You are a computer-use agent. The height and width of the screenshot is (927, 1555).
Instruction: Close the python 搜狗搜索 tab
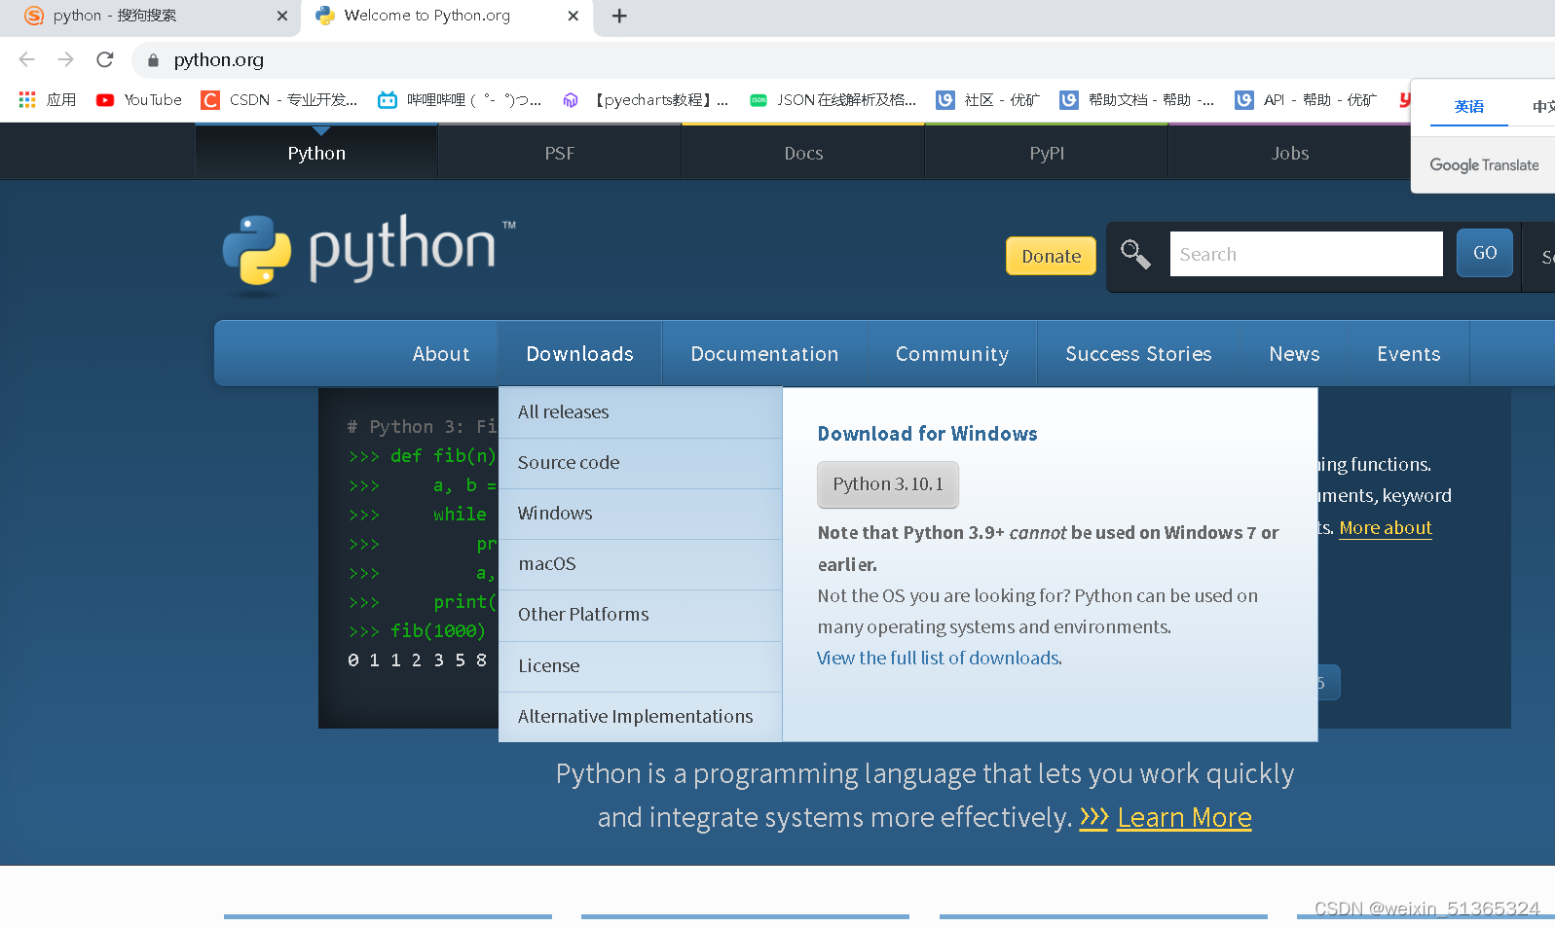click(282, 16)
